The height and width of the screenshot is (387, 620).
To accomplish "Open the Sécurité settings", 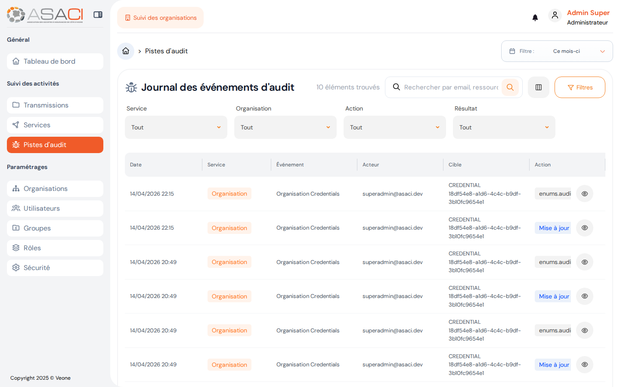I will [55, 267].
